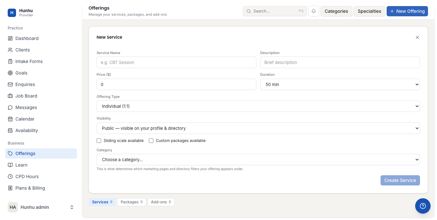Open the Offering Type dropdown

[x=258, y=106]
